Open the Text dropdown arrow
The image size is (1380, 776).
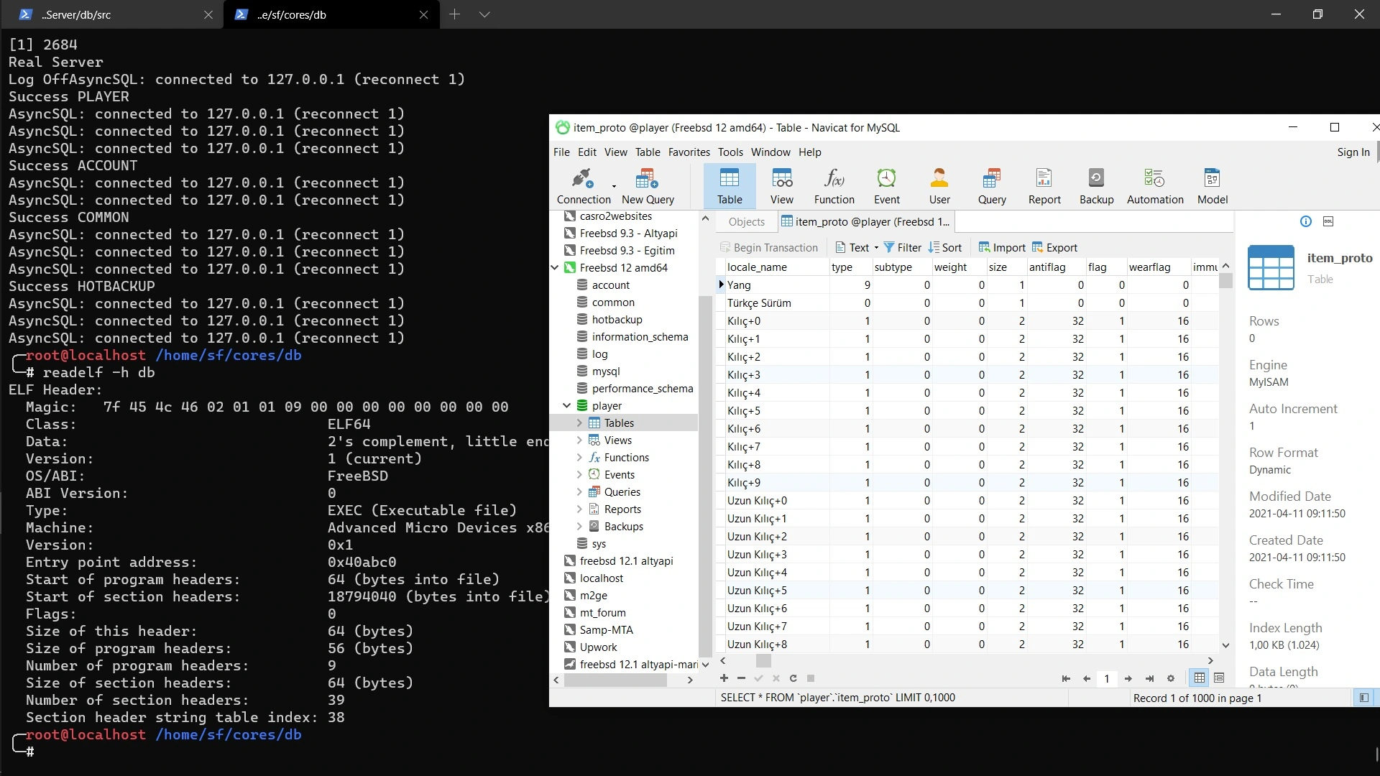click(876, 248)
